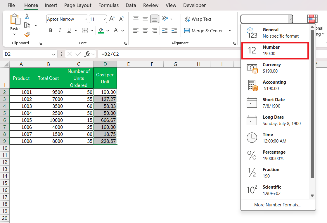327x223 pixels.
Task: Decrease font size with smaller A
Action: coord(122,19)
